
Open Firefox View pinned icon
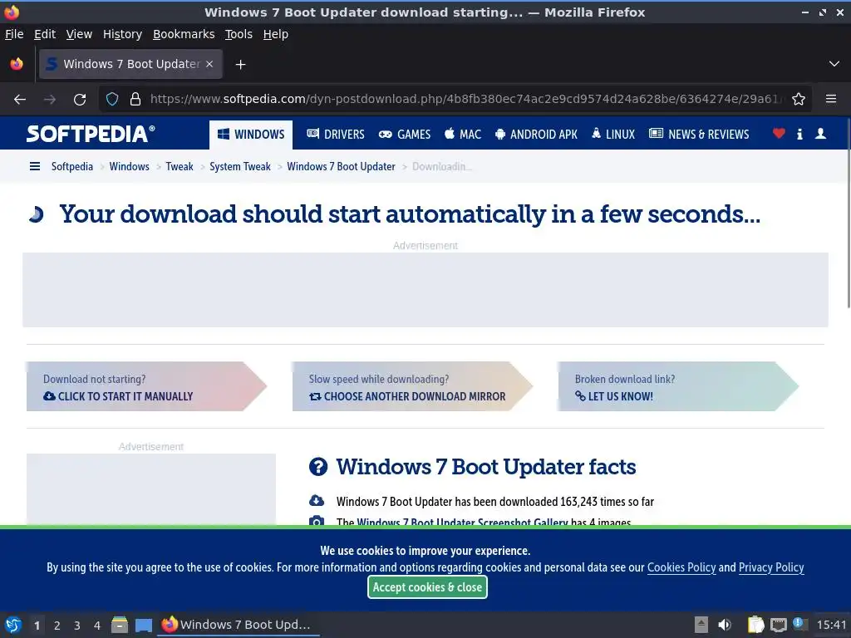[x=17, y=64]
